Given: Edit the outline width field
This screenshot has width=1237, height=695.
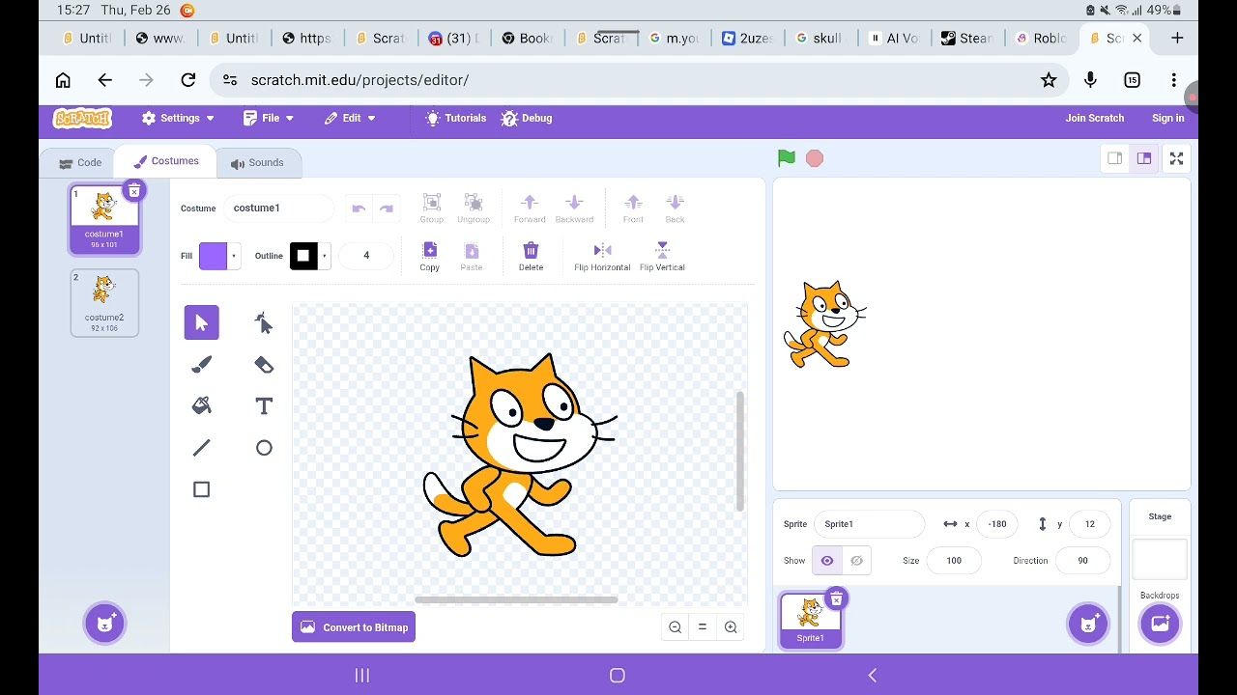Looking at the screenshot, I should tap(366, 256).
